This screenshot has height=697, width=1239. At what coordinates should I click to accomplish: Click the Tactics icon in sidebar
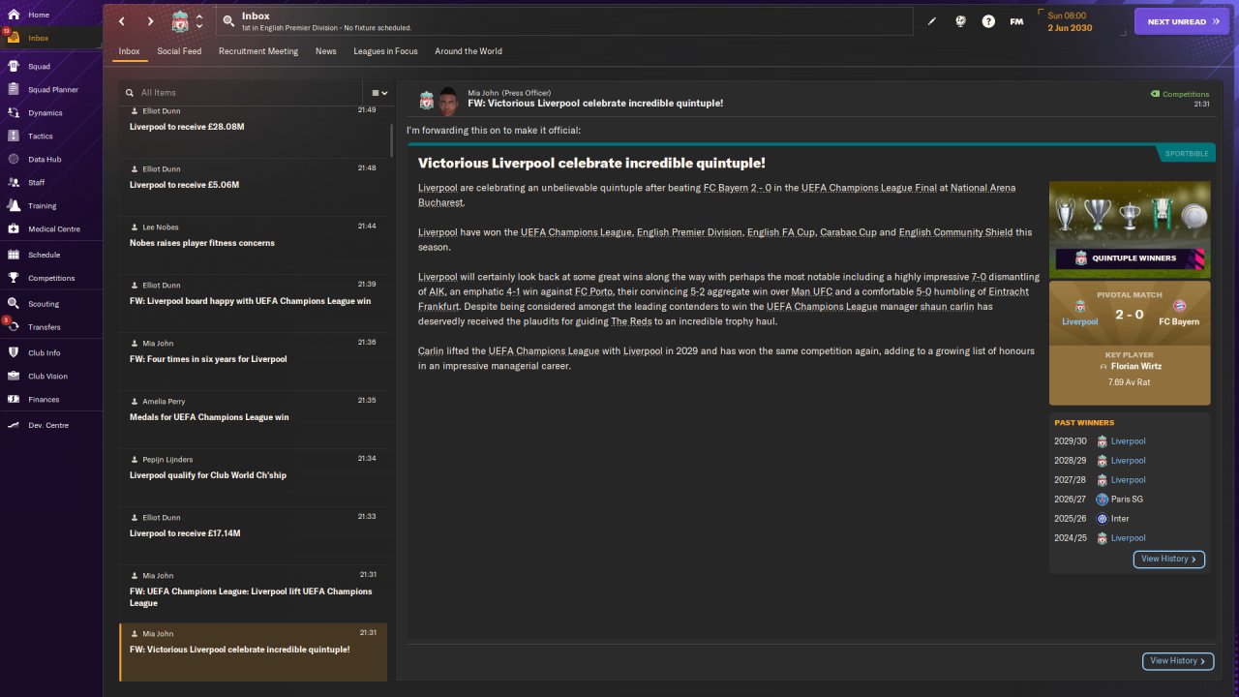[x=14, y=136]
